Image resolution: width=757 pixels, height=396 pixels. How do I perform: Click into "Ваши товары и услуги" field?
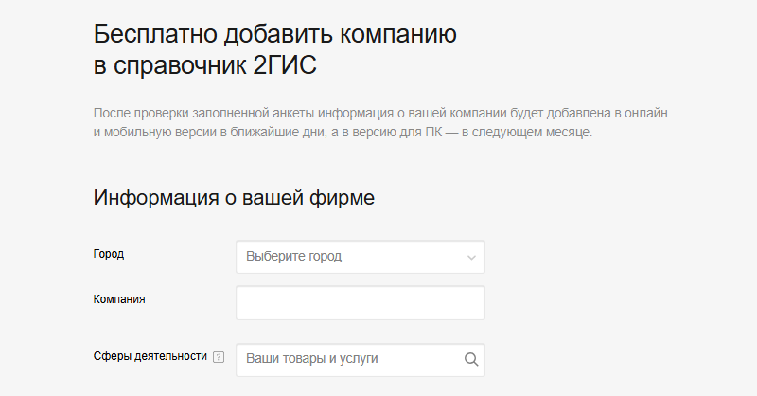[x=348, y=360]
